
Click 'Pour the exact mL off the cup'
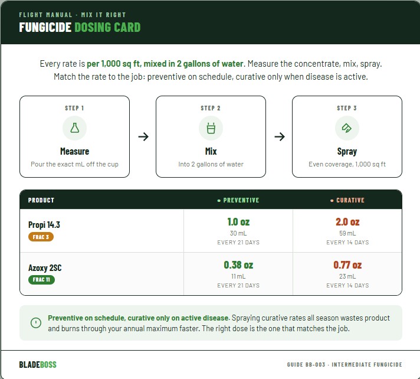point(74,164)
